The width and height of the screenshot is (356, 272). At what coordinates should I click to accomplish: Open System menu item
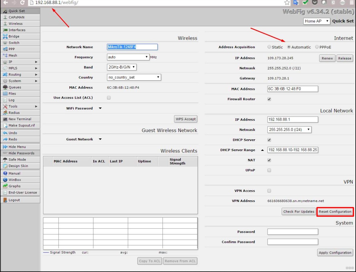click(20, 81)
